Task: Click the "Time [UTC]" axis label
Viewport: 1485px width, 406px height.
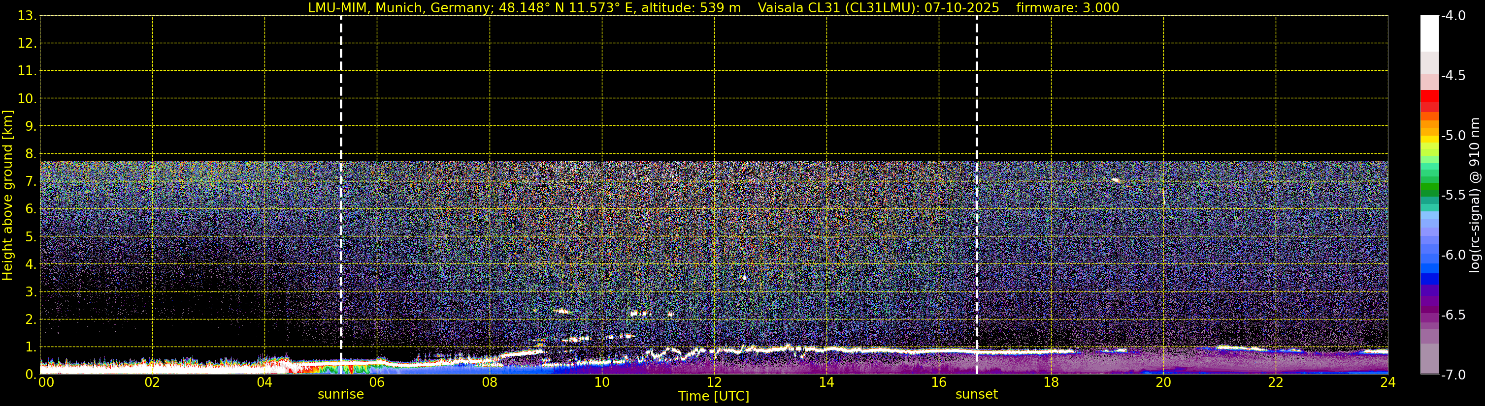Action: [x=713, y=396]
